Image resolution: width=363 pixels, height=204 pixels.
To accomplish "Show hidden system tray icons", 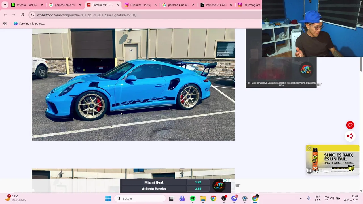I will (x=301, y=198).
